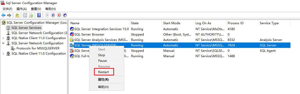The height and width of the screenshot is (94, 300).
Task: Click process ID 7824
Action: (x=231, y=45)
